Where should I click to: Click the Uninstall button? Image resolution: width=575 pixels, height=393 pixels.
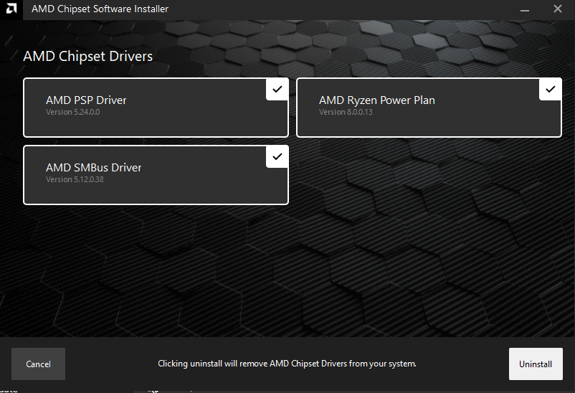point(536,364)
